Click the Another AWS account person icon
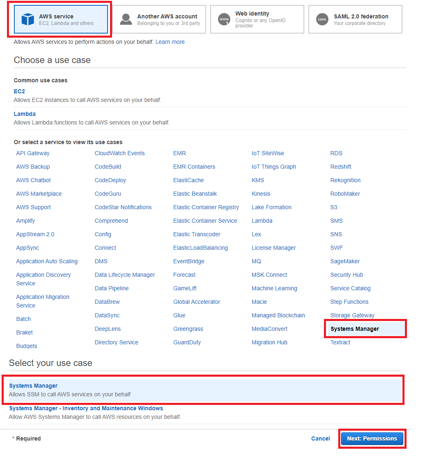Viewport: 427px width, 461px height. point(126,19)
